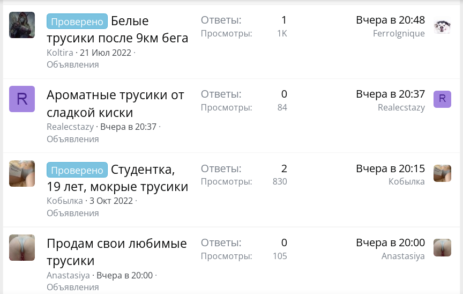Click the Проверено label on Koltira's thread
This screenshot has height=294, width=463.
[77, 21]
